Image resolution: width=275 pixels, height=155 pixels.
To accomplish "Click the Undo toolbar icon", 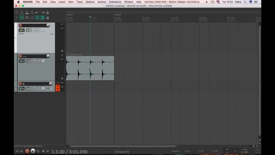I will [x=37, y=12].
